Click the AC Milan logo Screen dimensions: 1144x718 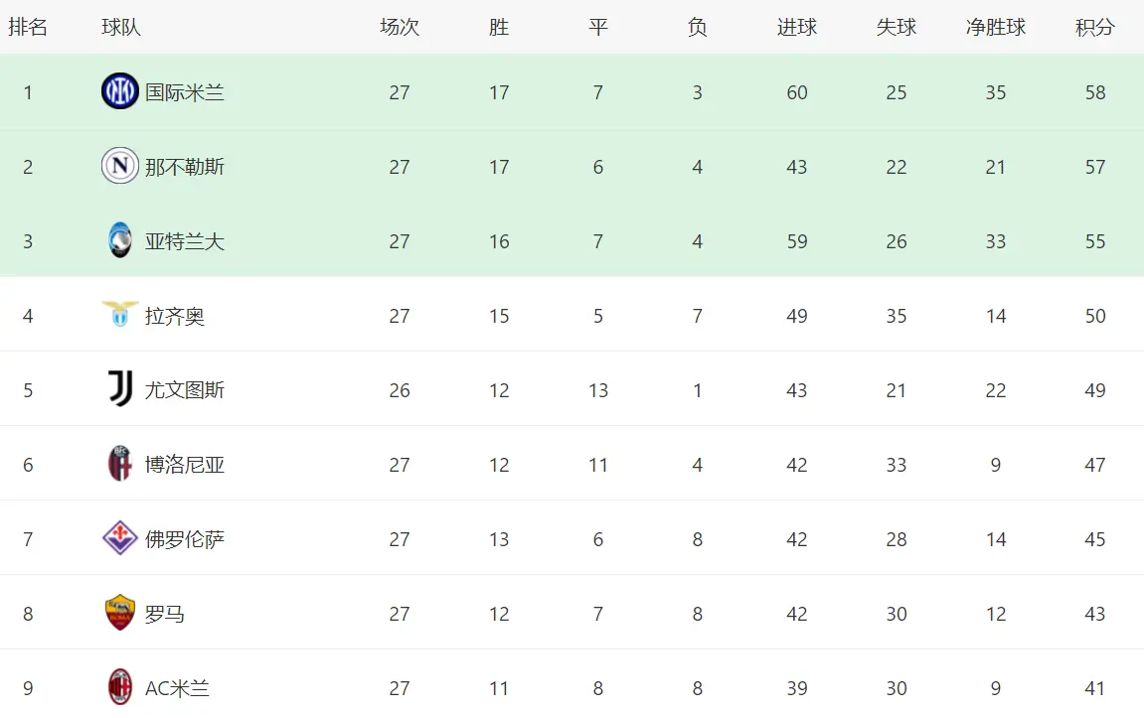(x=120, y=687)
